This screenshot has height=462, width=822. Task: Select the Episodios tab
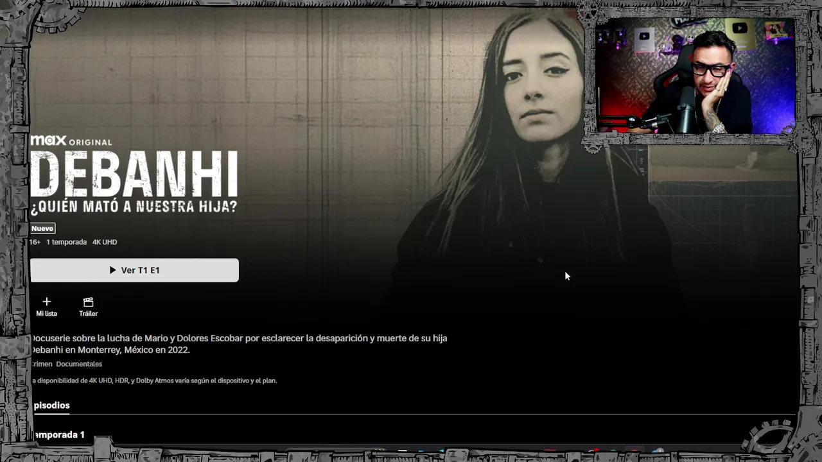50,405
